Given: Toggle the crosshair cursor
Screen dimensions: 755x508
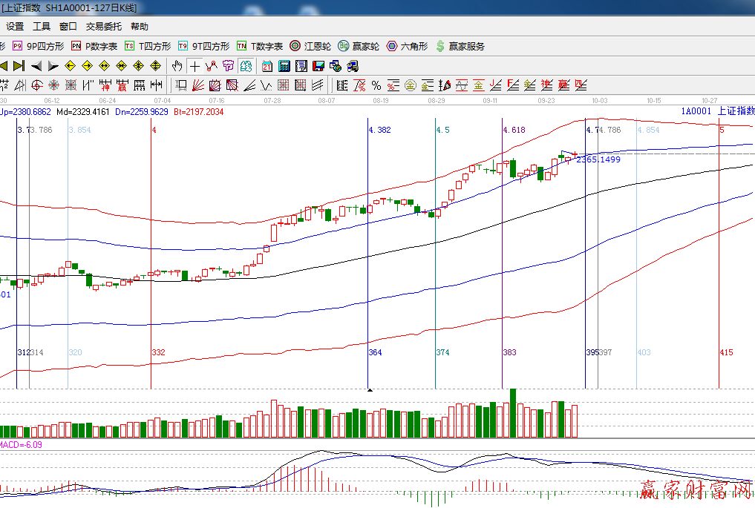Looking at the screenshot, I should tap(195, 66).
